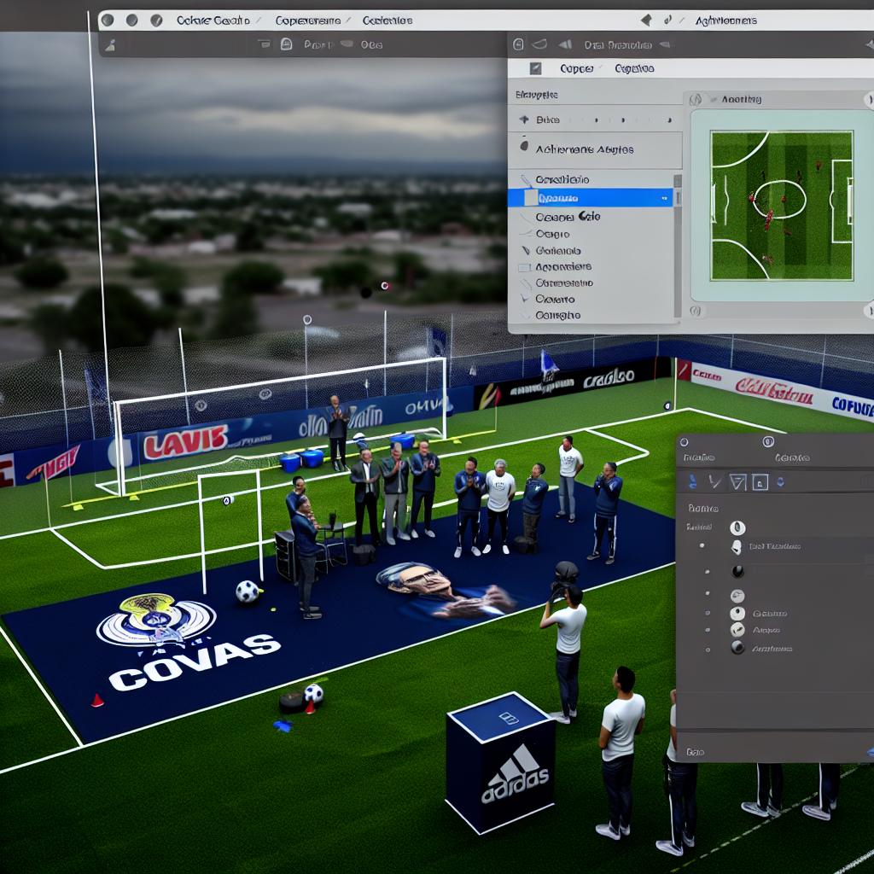Click the pencil icon beside the Copper tab
This screenshot has width=874, height=874.
(535, 68)
